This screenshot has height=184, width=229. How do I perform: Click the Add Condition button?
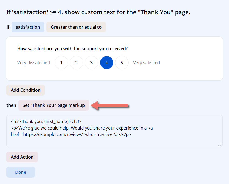26,90
